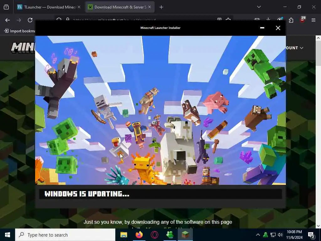Go forward to the next page
The width and height of the screenshot is (321, 241).
click(19, 20)
